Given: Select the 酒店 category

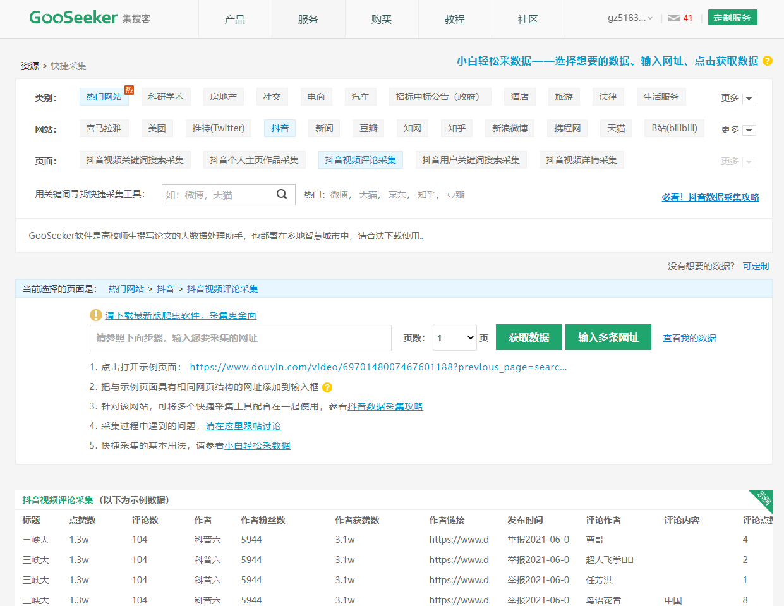Looking at the screenshot, I should (x=519, y=97).
